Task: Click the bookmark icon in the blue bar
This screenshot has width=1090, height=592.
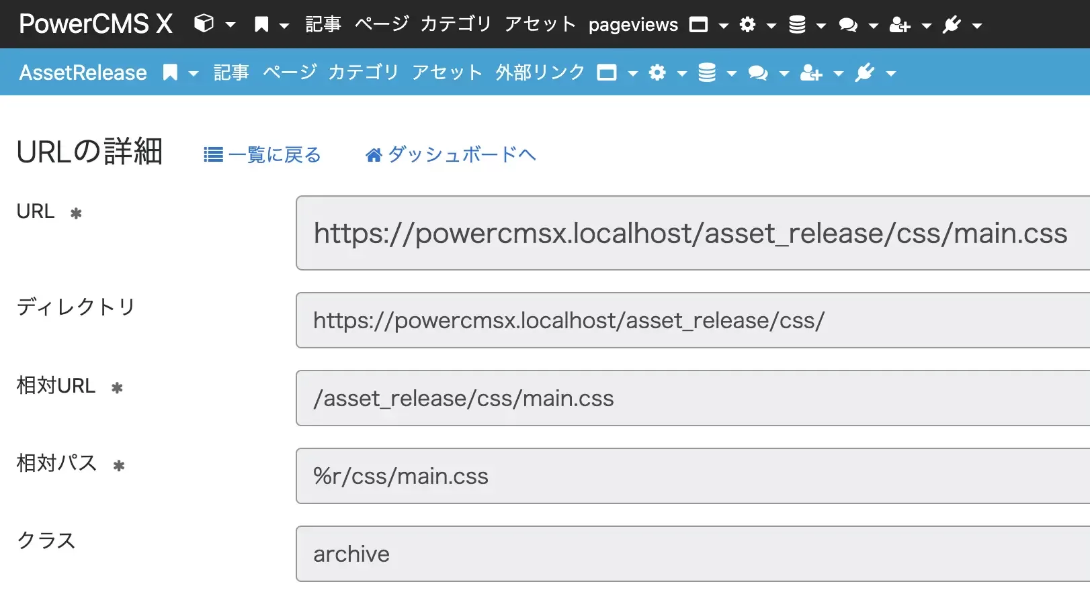Action: [171, 72]
